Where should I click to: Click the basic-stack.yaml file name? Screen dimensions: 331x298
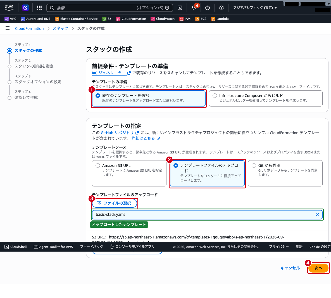(x=110, y=215)
